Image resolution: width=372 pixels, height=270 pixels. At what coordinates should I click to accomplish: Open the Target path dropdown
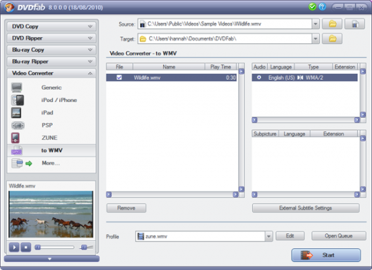(316, 39)
